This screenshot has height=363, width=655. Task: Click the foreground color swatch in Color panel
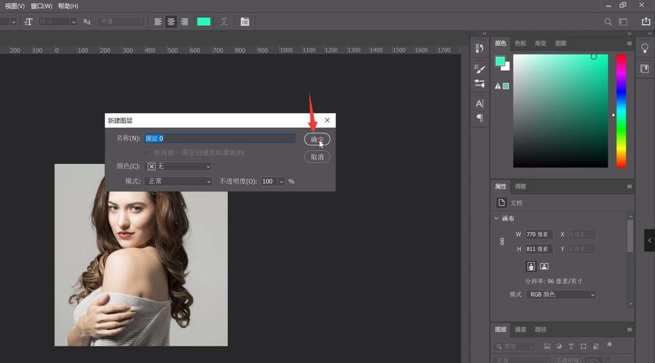pyautogui.click(x=500, y=61)
